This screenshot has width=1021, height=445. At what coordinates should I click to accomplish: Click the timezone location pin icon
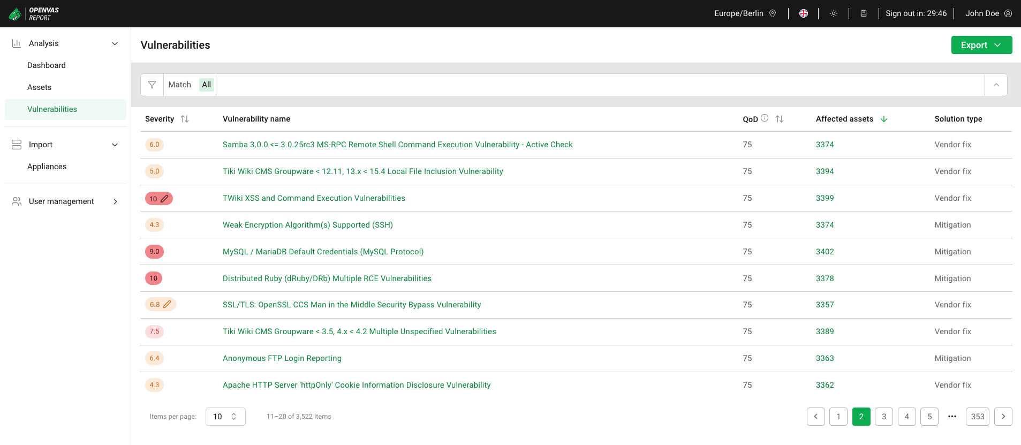coord(773,13)
